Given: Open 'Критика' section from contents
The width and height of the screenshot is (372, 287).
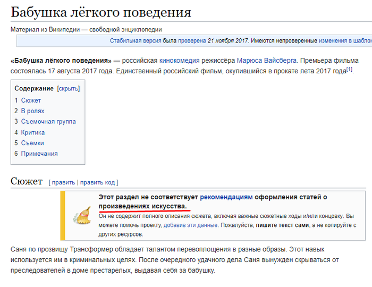Looking at the screenshot, I should [33, 132].
